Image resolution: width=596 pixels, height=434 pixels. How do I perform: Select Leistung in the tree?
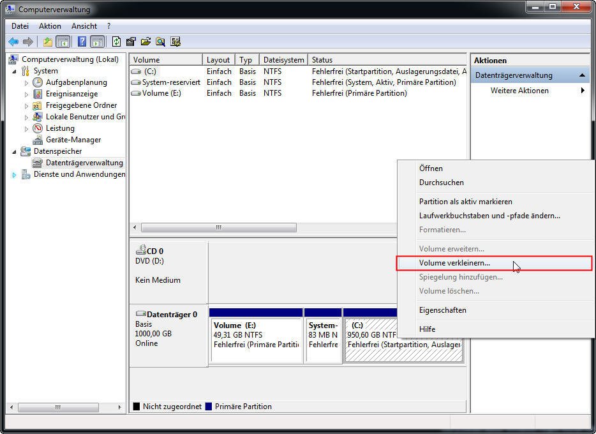[60, 128]
